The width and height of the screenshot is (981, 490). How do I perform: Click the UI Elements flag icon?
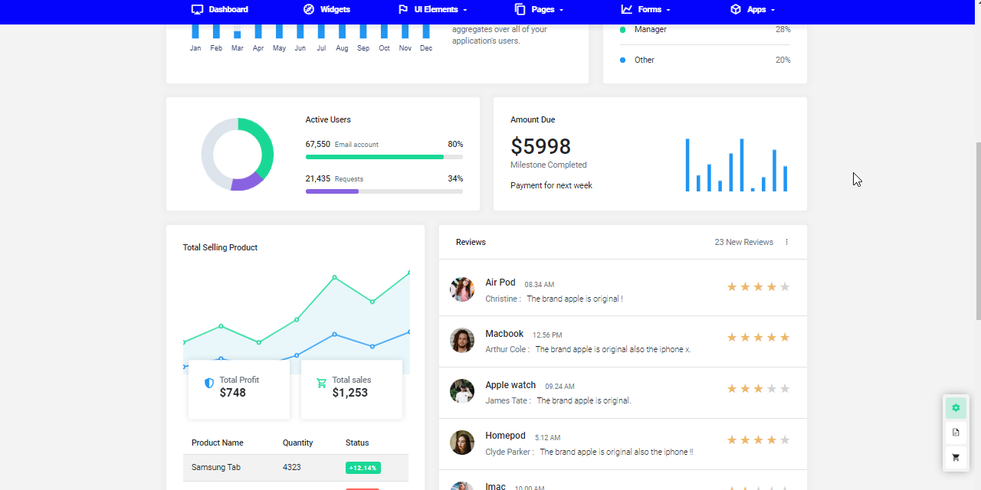click(x=403, y=9)
